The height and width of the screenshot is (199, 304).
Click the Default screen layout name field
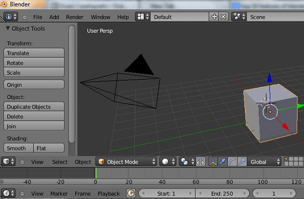[x=180, y=17]
